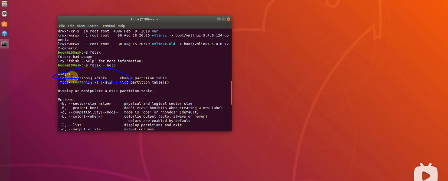Click 'colorize output (auto, always or never)' text
This screenshot has height=181, width=448.
coord(165,117)
